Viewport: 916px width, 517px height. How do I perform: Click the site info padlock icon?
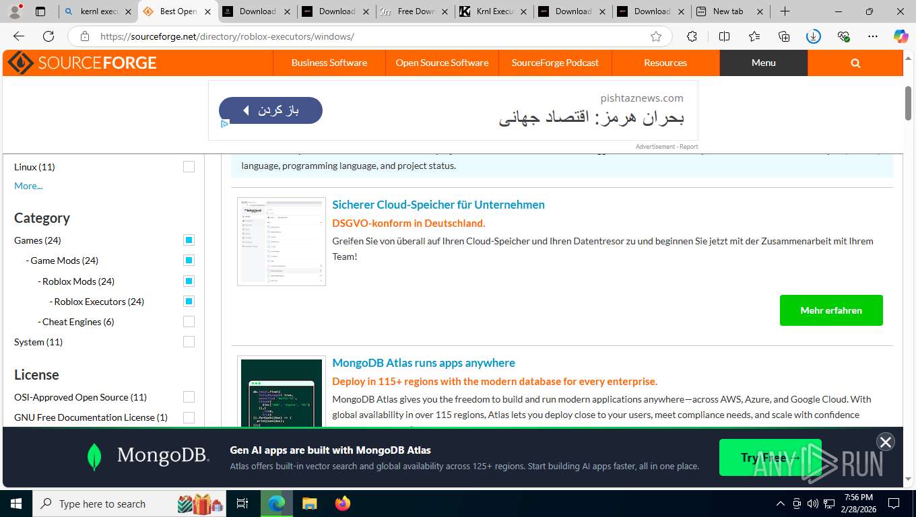click(x=84, y=36)
